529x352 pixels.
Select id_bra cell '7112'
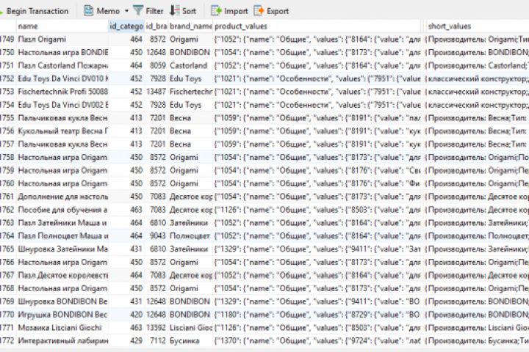156,341
